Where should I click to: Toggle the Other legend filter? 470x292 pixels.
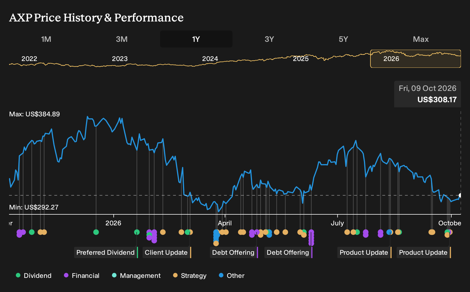[232, 276]
